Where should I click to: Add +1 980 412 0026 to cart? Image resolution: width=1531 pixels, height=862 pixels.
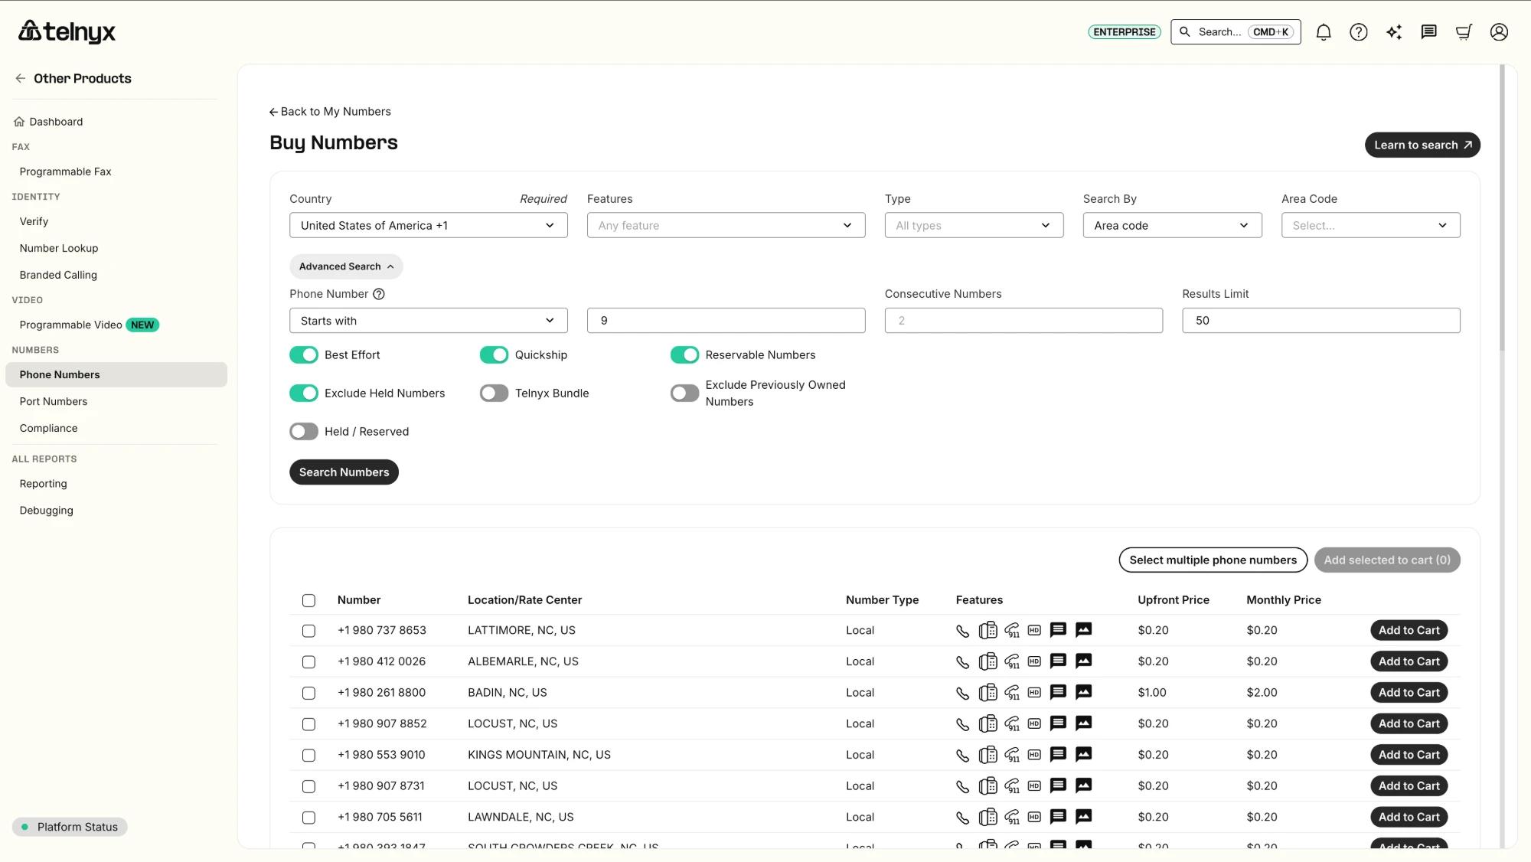pos(1409,661)
